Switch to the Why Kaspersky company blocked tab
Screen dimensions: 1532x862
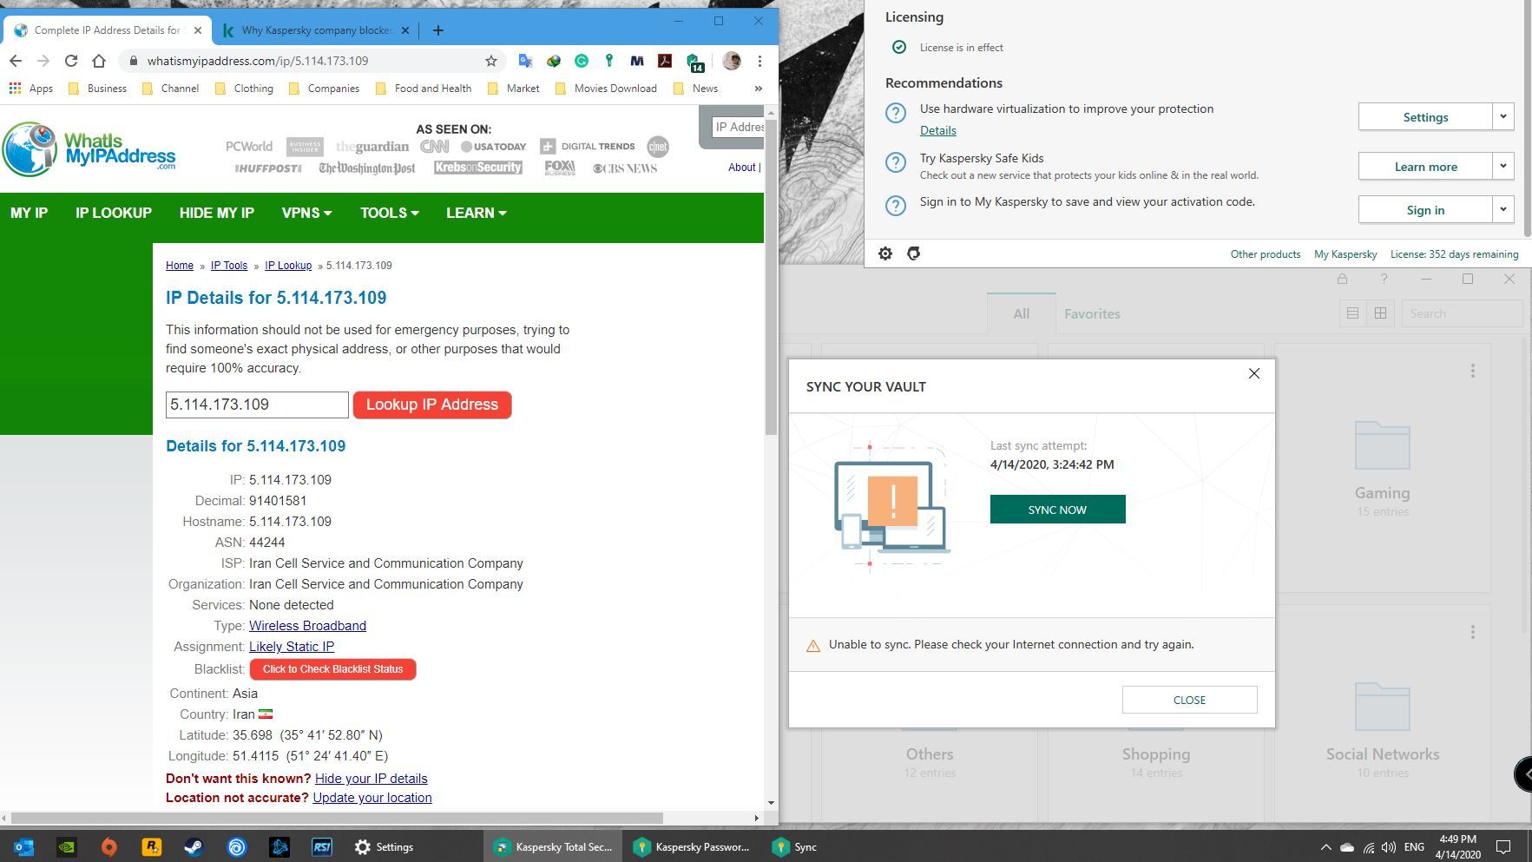pyautogui.click(x=314, y=30)
